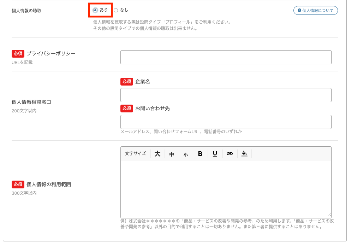The width and height of the screenshot is (351, 246).
Task: Click the 必須 badge next to 個人情報の利用範囲
Action: tap(18, 184)
